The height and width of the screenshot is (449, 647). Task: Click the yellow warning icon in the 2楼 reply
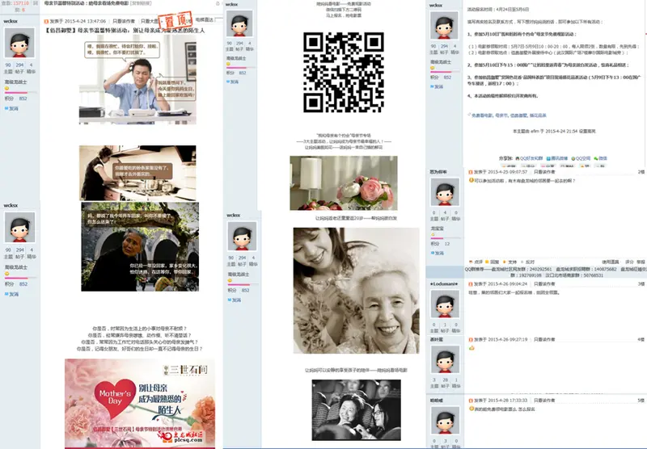point(472,180)
